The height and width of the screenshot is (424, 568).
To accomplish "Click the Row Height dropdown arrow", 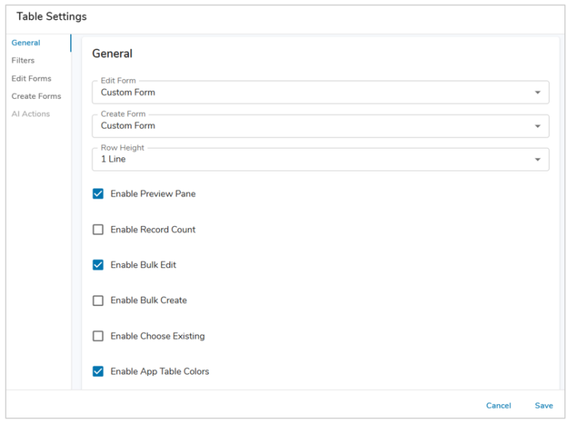I will coord(538,160).
